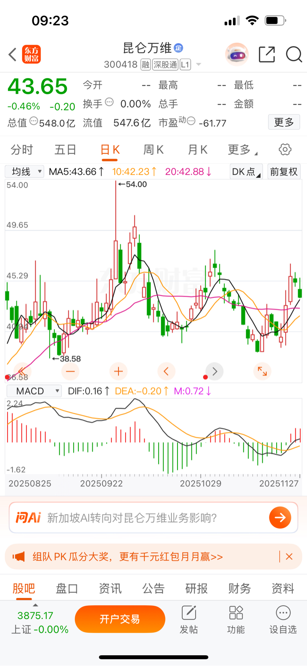Image resolution: width=307 pixels, height=666 pixels.
Task: Go back with the left arrow
Action: click(12, 54)
